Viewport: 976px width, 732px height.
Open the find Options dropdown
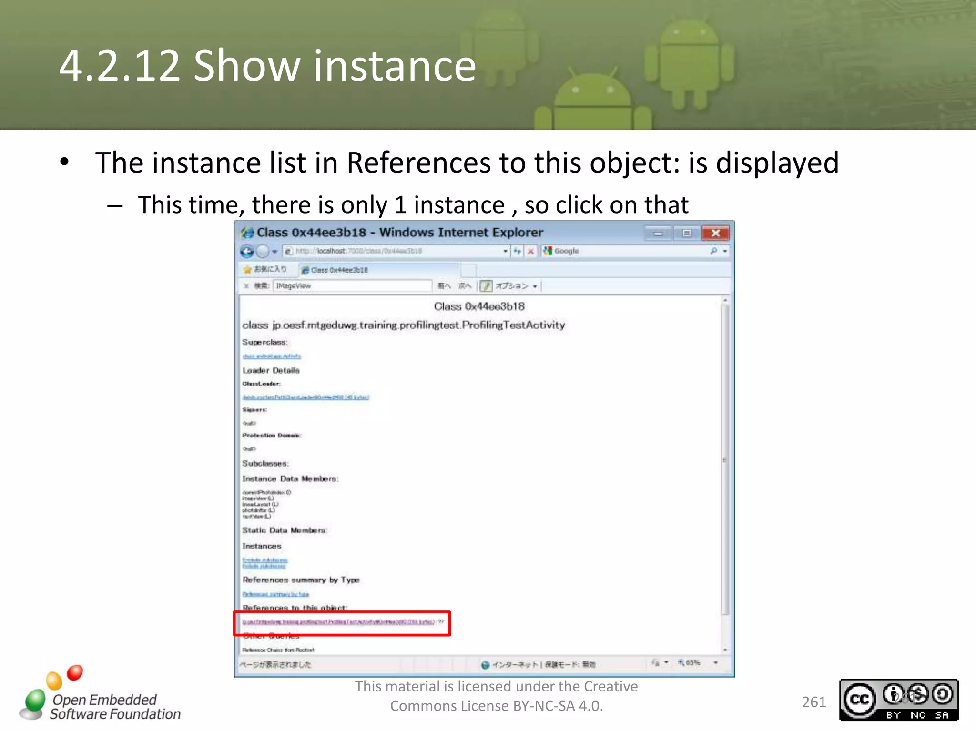(517, 286)
